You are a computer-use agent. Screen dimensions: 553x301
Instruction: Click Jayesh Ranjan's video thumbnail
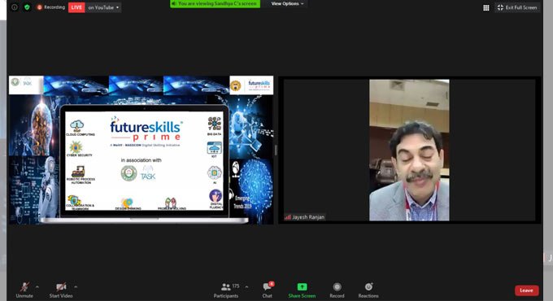409,150
